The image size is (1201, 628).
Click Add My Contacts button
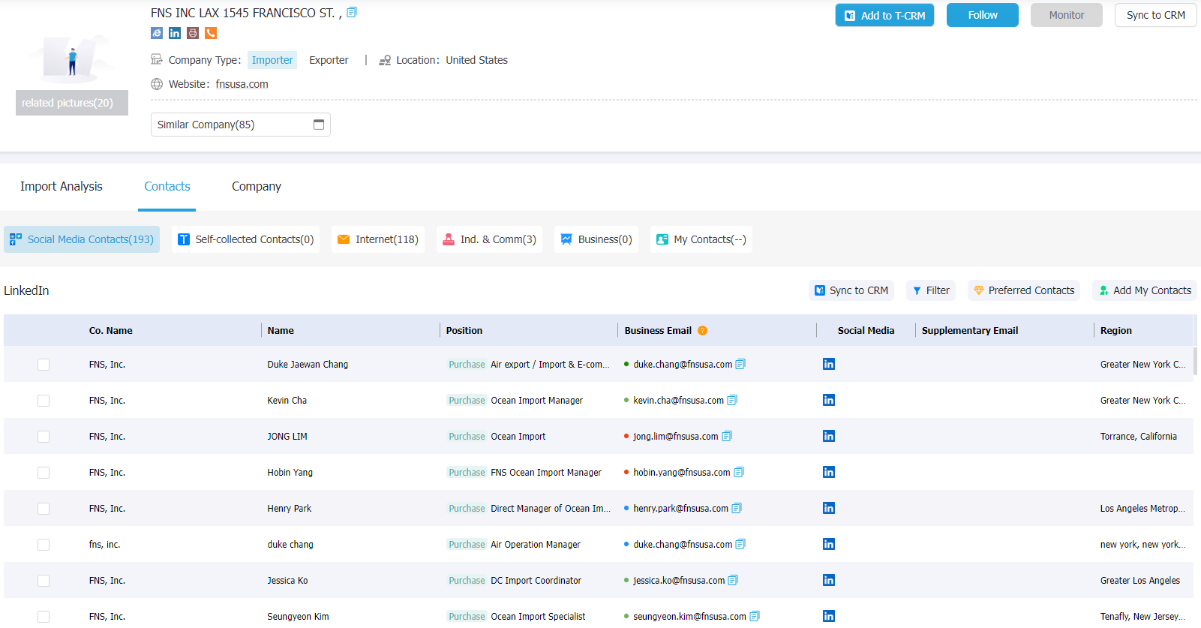point(1145,290)
